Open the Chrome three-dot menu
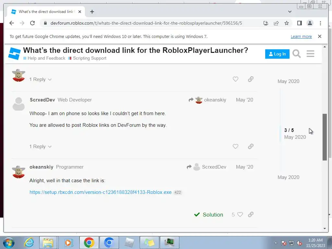This screenshot has height=249, width=332. point(320,23)
